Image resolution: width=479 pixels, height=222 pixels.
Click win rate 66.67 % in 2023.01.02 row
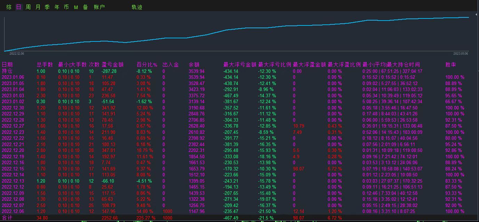454,102
